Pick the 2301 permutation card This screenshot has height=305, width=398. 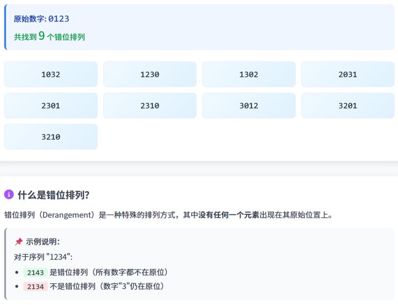pyautogui.click(x=51, y=106)
